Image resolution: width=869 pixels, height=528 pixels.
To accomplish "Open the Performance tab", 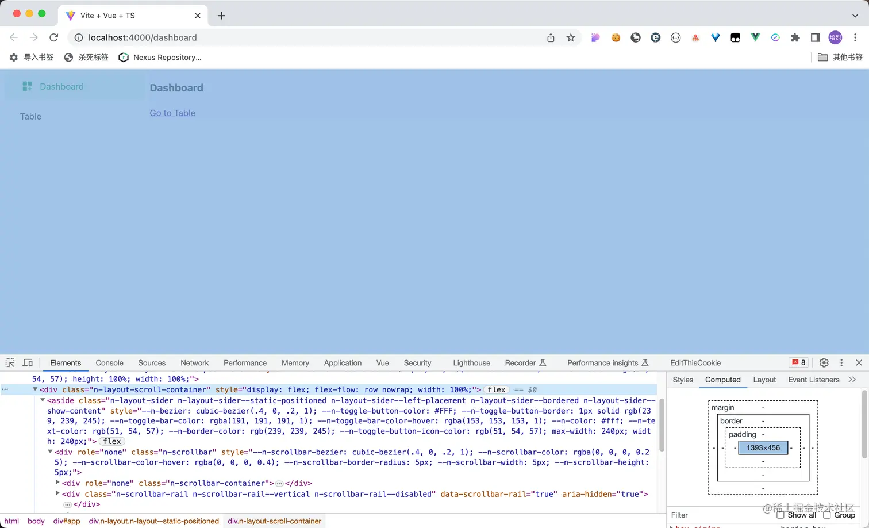I will [x=245, y=363].
